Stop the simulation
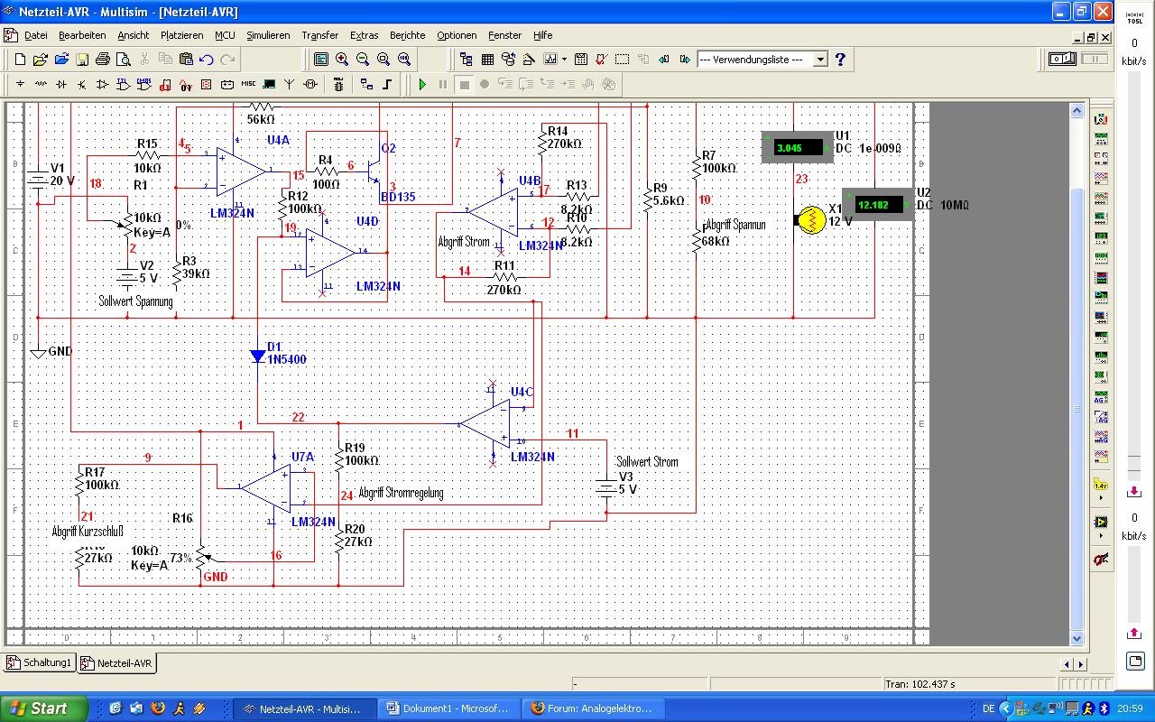1155x722 pixels. (464, 84)
